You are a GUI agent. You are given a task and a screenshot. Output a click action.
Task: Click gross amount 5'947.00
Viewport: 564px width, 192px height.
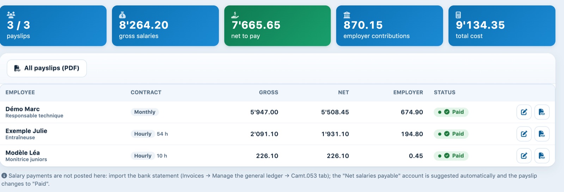tap(264, 112)
